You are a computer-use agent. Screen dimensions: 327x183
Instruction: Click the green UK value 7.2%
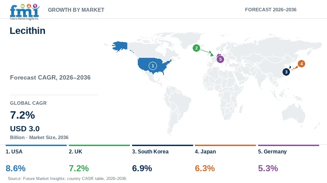[x=79, y=168]
